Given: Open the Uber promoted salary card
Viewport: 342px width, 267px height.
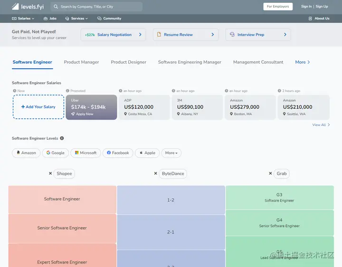Looking at the screenshot, I should tap(91, 107).
